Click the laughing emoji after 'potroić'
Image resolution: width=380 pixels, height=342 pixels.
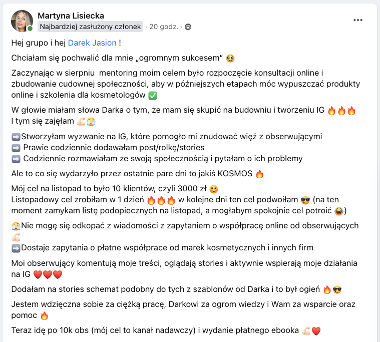341,210
